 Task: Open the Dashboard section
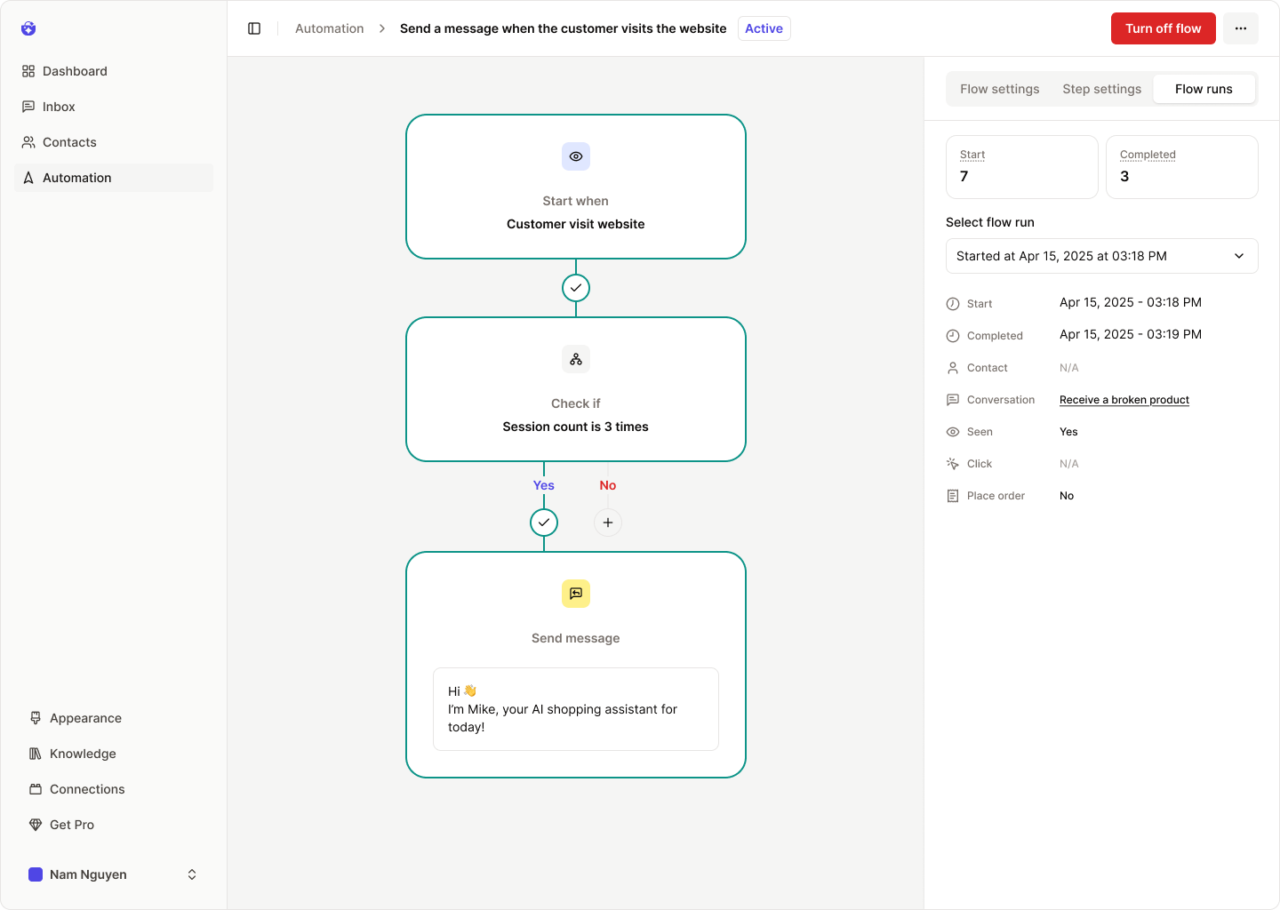[75, 71]
